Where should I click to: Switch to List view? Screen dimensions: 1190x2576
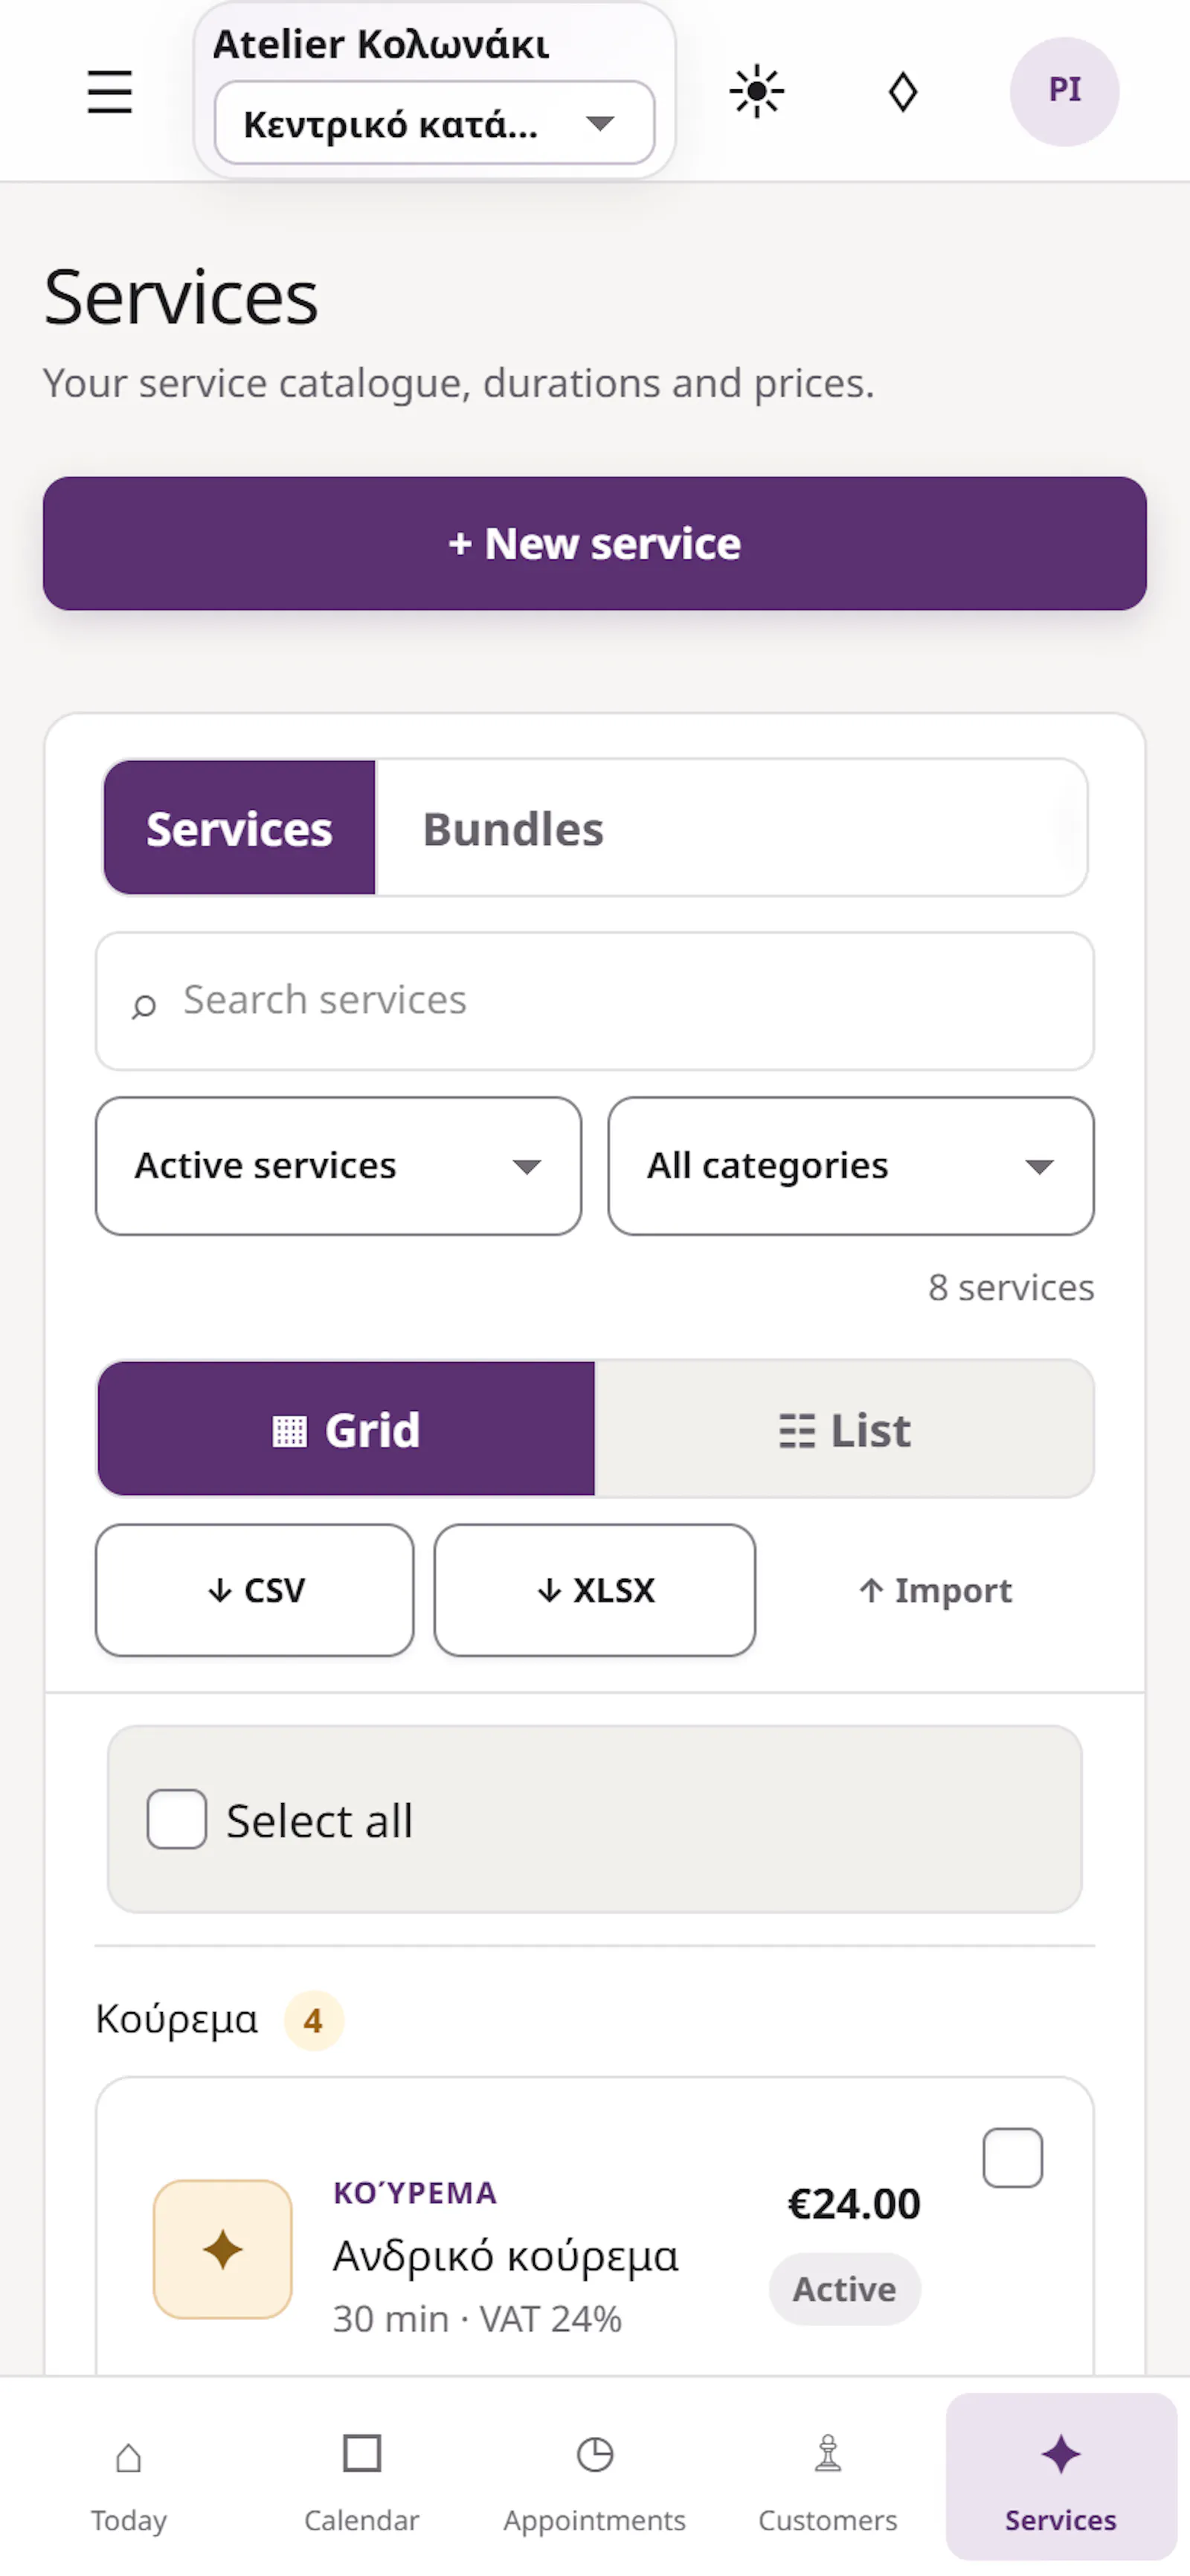(844, 1429)
